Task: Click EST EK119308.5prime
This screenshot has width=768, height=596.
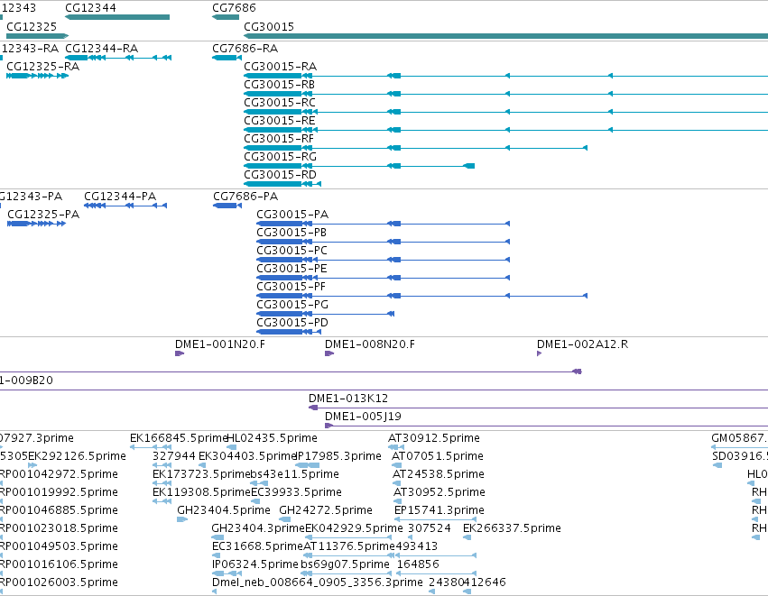Action: [x=201, y=492]
